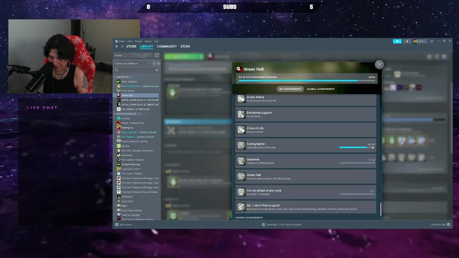This screenshot has height=258, width=459.
Task: Click the Cartographer progress bar
Action: 357,147
